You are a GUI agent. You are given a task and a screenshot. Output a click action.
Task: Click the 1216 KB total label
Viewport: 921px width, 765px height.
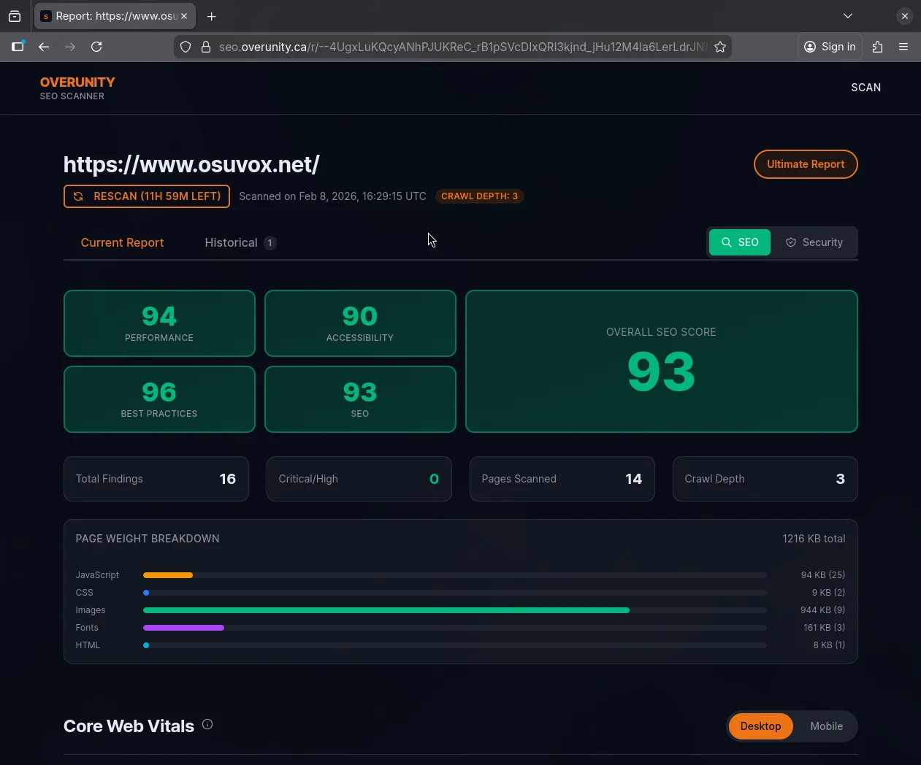click(x=814, y=539)
